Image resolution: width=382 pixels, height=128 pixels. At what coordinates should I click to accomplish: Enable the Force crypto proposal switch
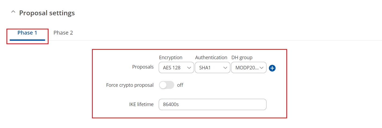point(166,85)
